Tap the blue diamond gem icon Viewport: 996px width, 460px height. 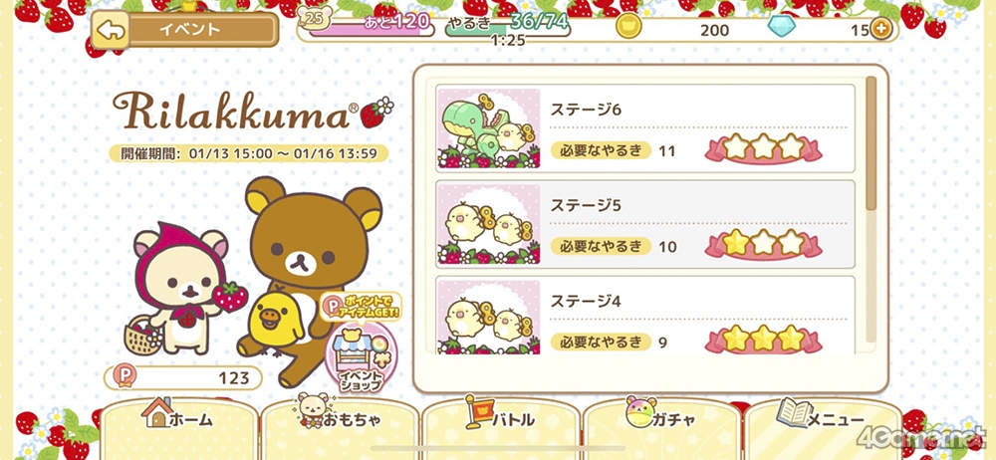point(780,27)
